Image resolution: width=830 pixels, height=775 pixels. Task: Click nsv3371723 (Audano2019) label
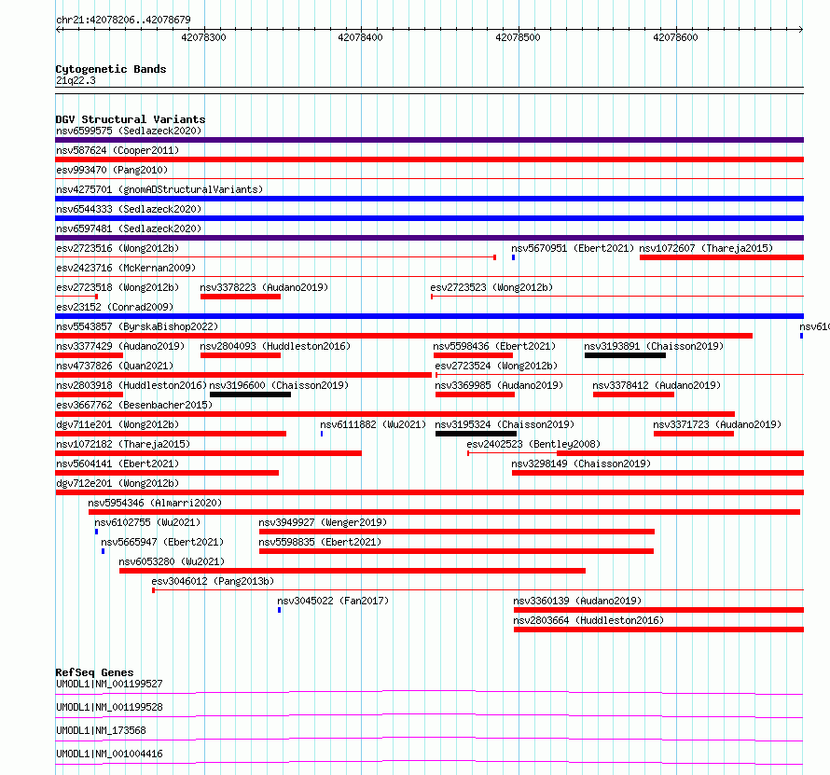tap(717, 424)
